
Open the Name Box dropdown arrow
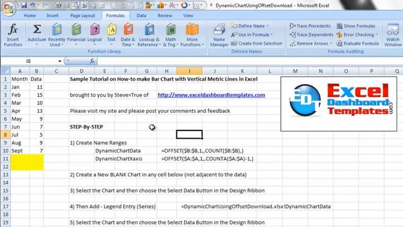click(x=60, y=61)
